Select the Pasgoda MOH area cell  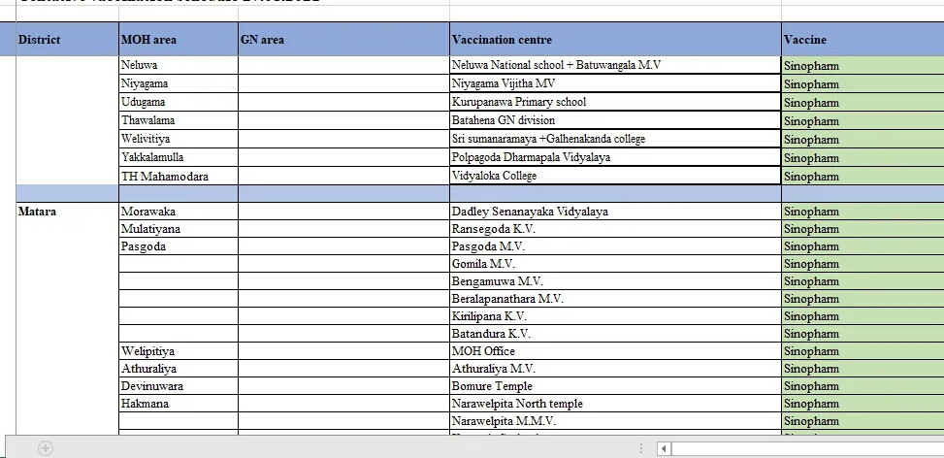pos(179,246)
